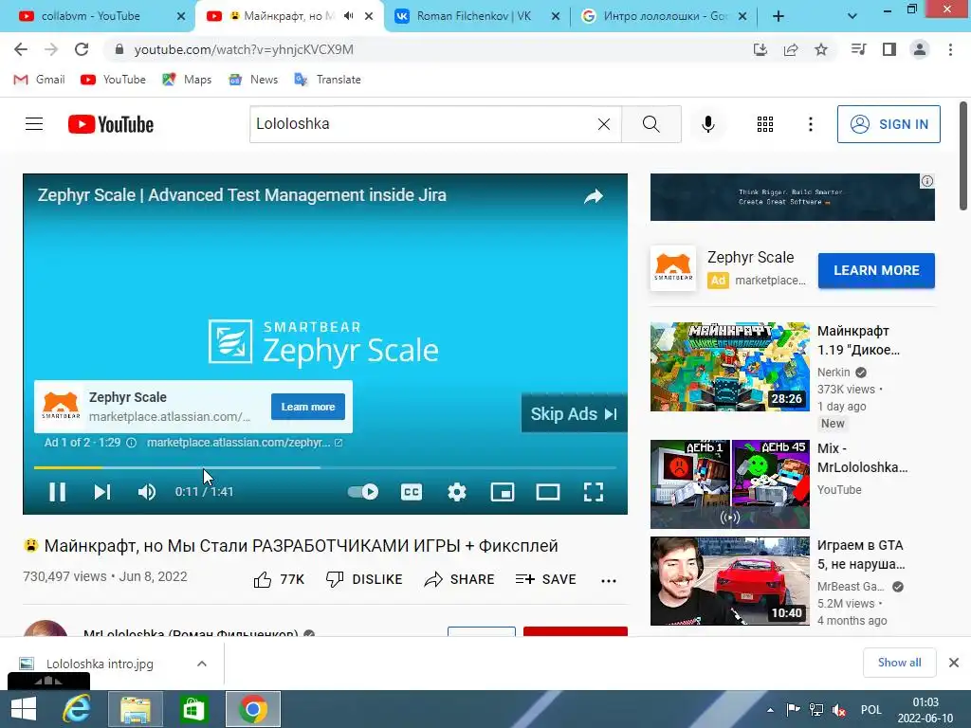
Task: Open the tab search chevron
Action: click(852, 17)
